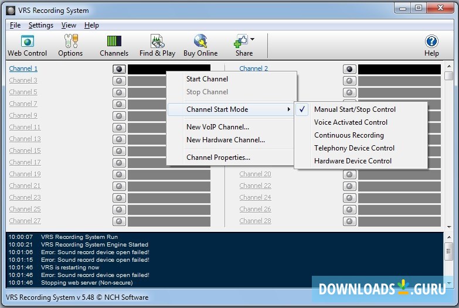This screenshot has height=308, width=459.
Task: Open the View menu
Action: tap(69, 25)
